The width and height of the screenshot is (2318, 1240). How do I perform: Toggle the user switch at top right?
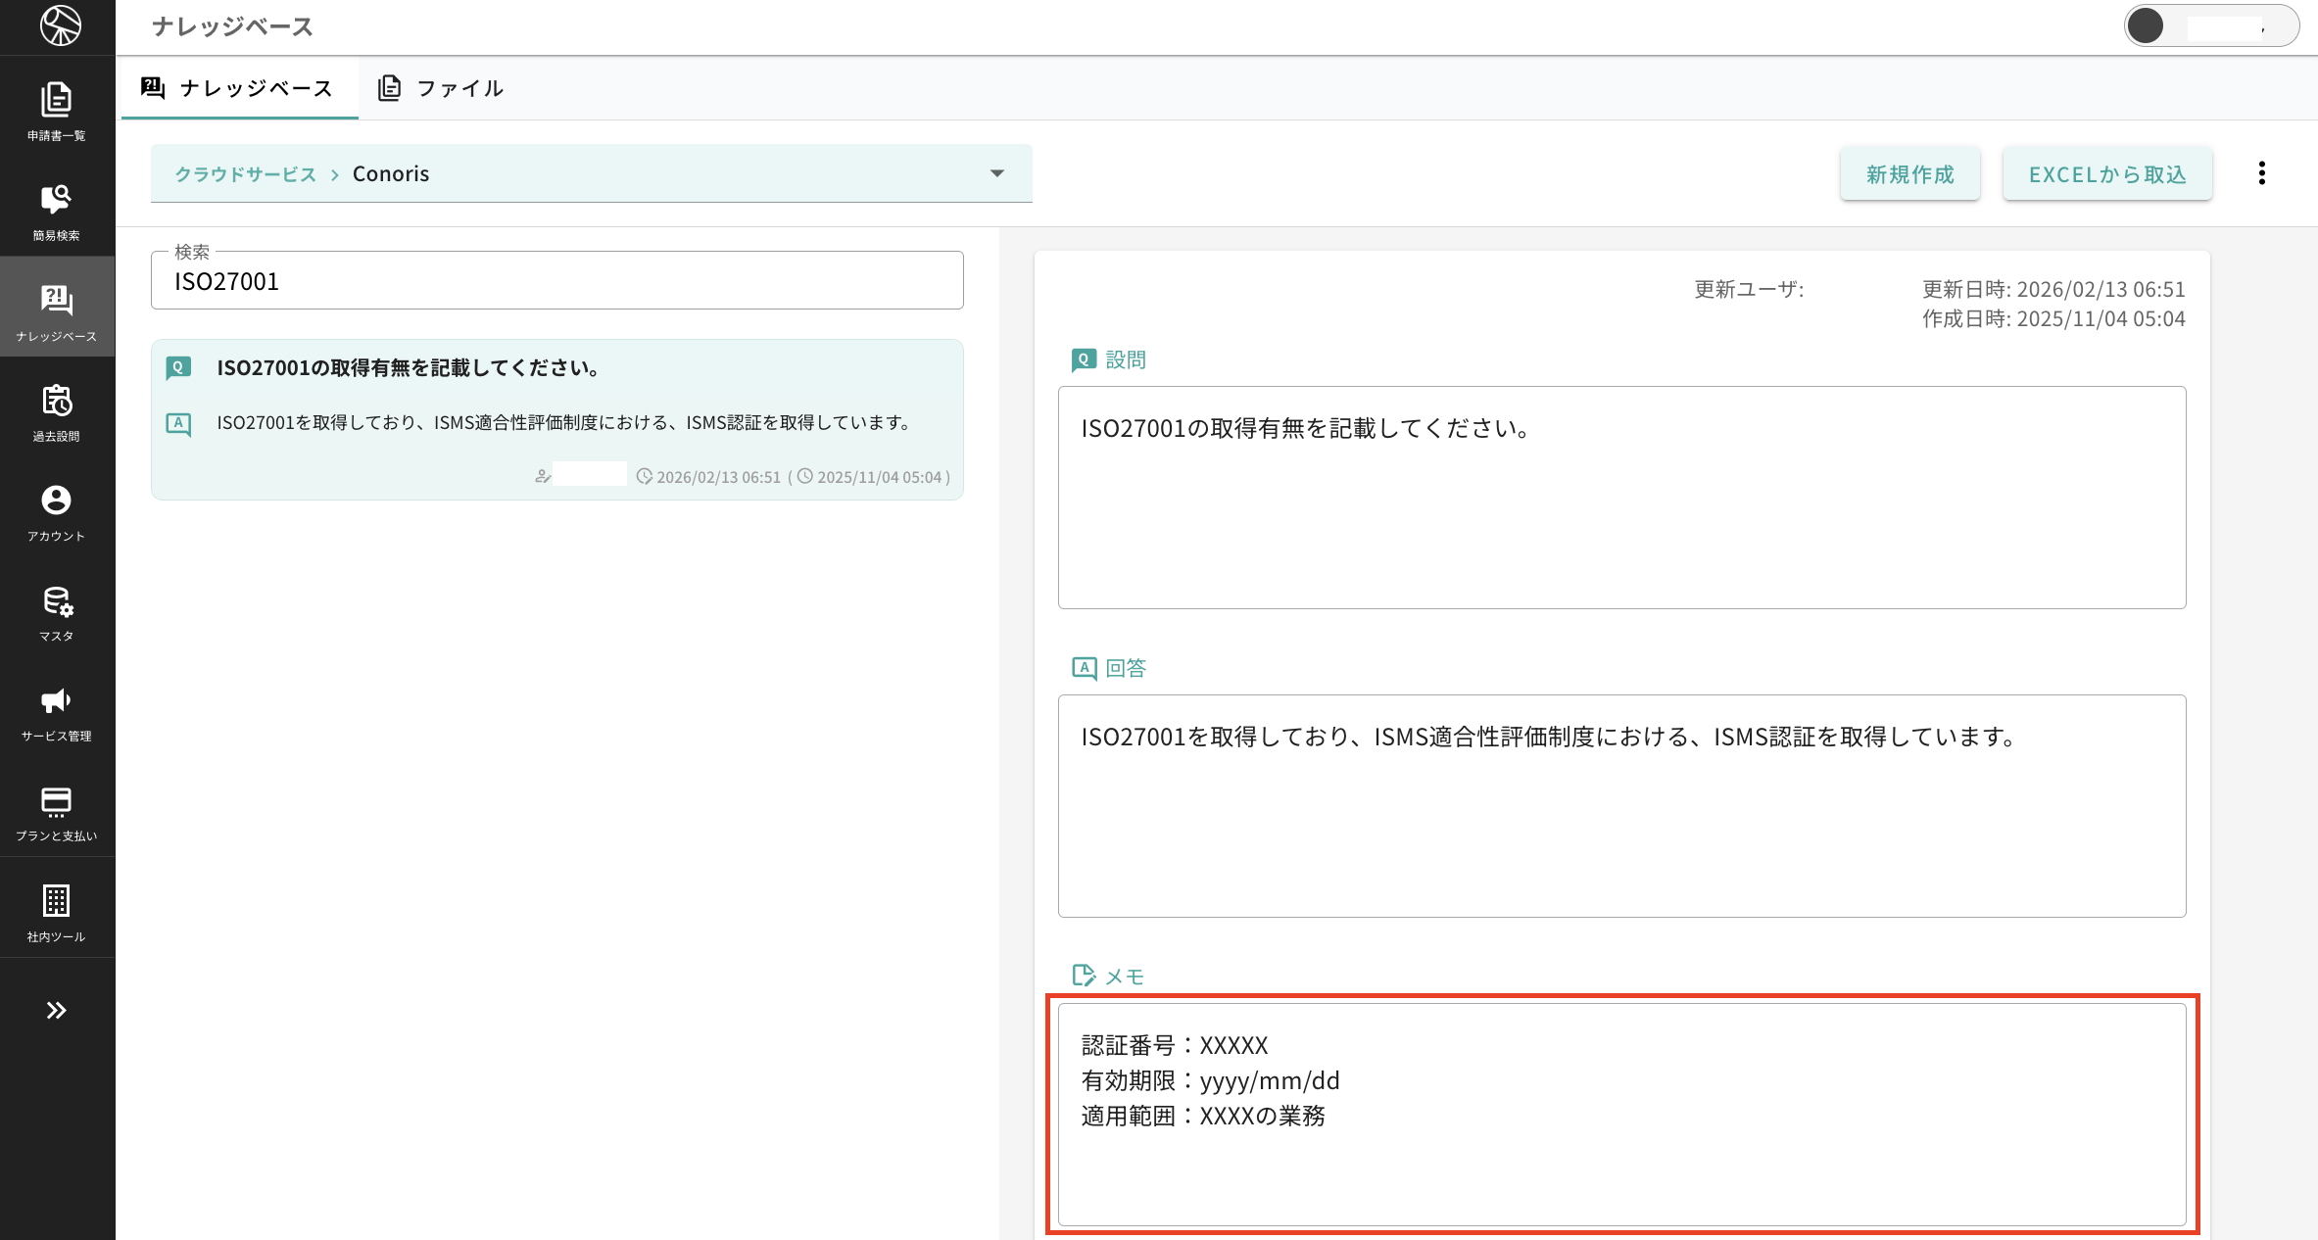coord(2209,26)
